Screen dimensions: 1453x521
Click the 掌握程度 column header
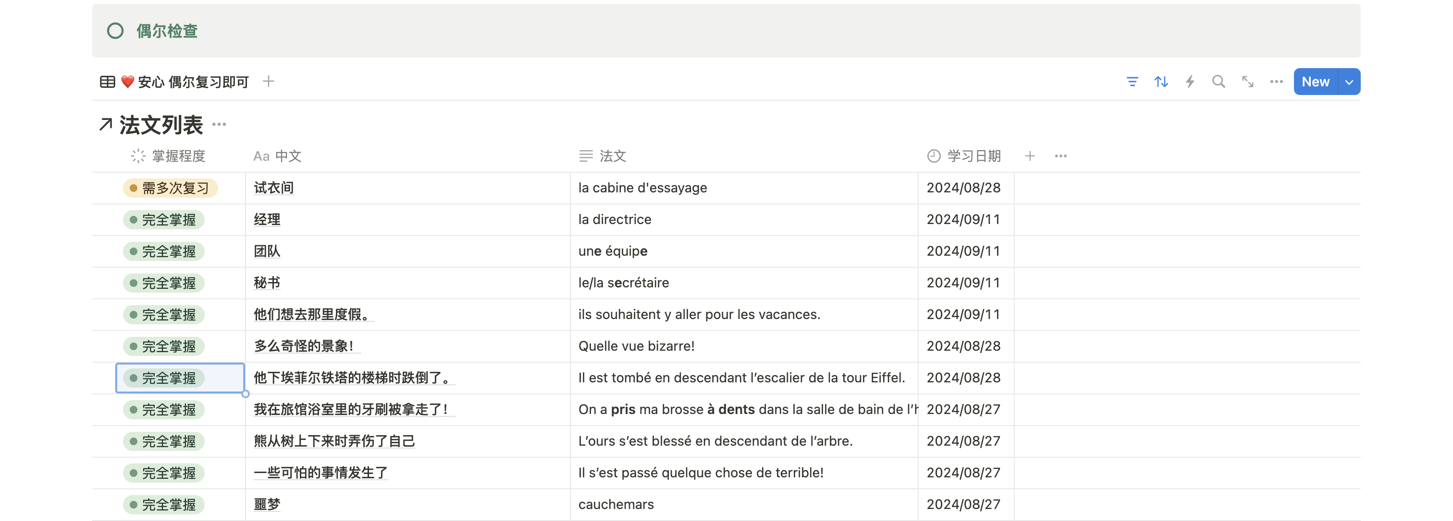pyautogui.click(x=169, y=156)
